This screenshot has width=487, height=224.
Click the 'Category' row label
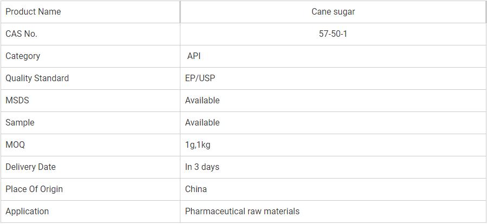click(x=23, y=56)
